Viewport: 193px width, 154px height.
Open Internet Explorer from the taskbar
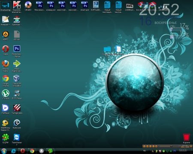tap(13, 151)
